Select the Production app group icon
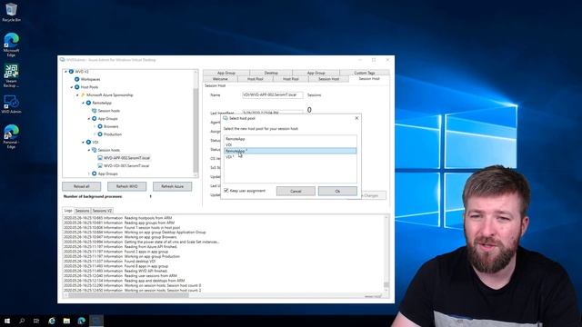Screen dimensions: 582x327 (x=100, y=134)
